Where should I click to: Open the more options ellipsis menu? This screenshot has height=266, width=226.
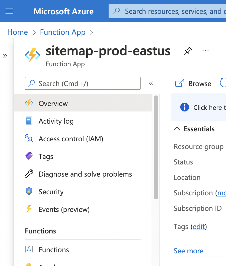pos(206,51)
